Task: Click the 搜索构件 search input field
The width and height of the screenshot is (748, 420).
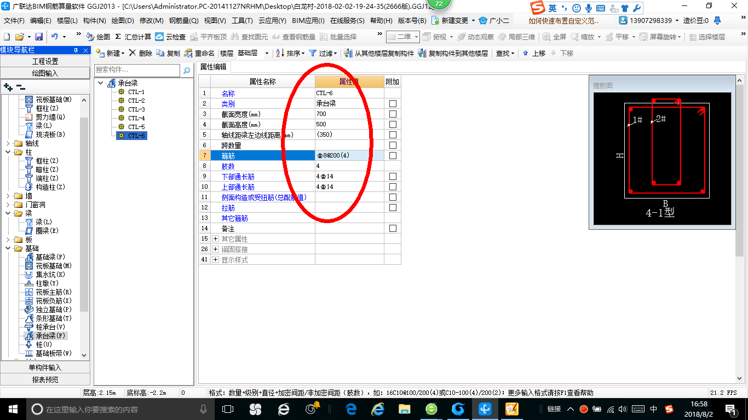Action: click(x=137, y=70)
